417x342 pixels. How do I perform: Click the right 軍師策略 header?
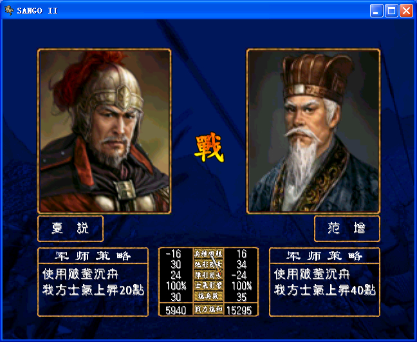point(324,256)
